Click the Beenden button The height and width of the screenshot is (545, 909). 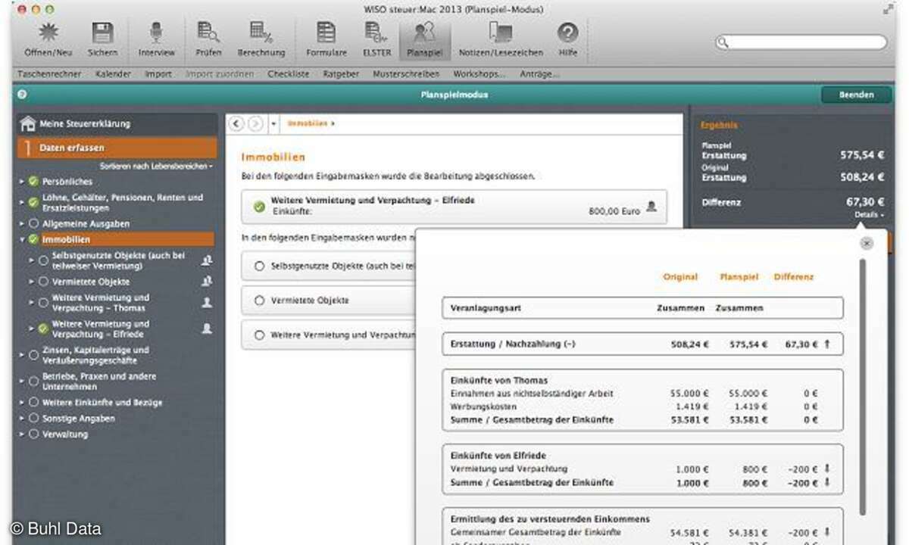point(856,95)
